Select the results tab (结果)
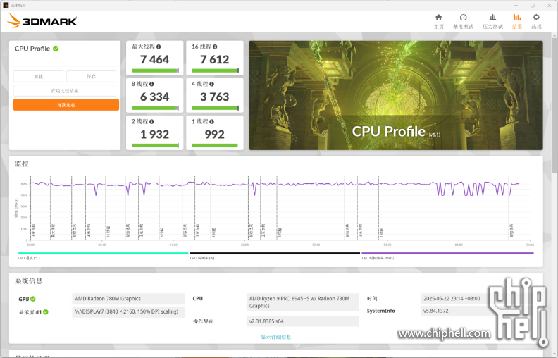Screen dimensions: 558x358 click(517, 22)
